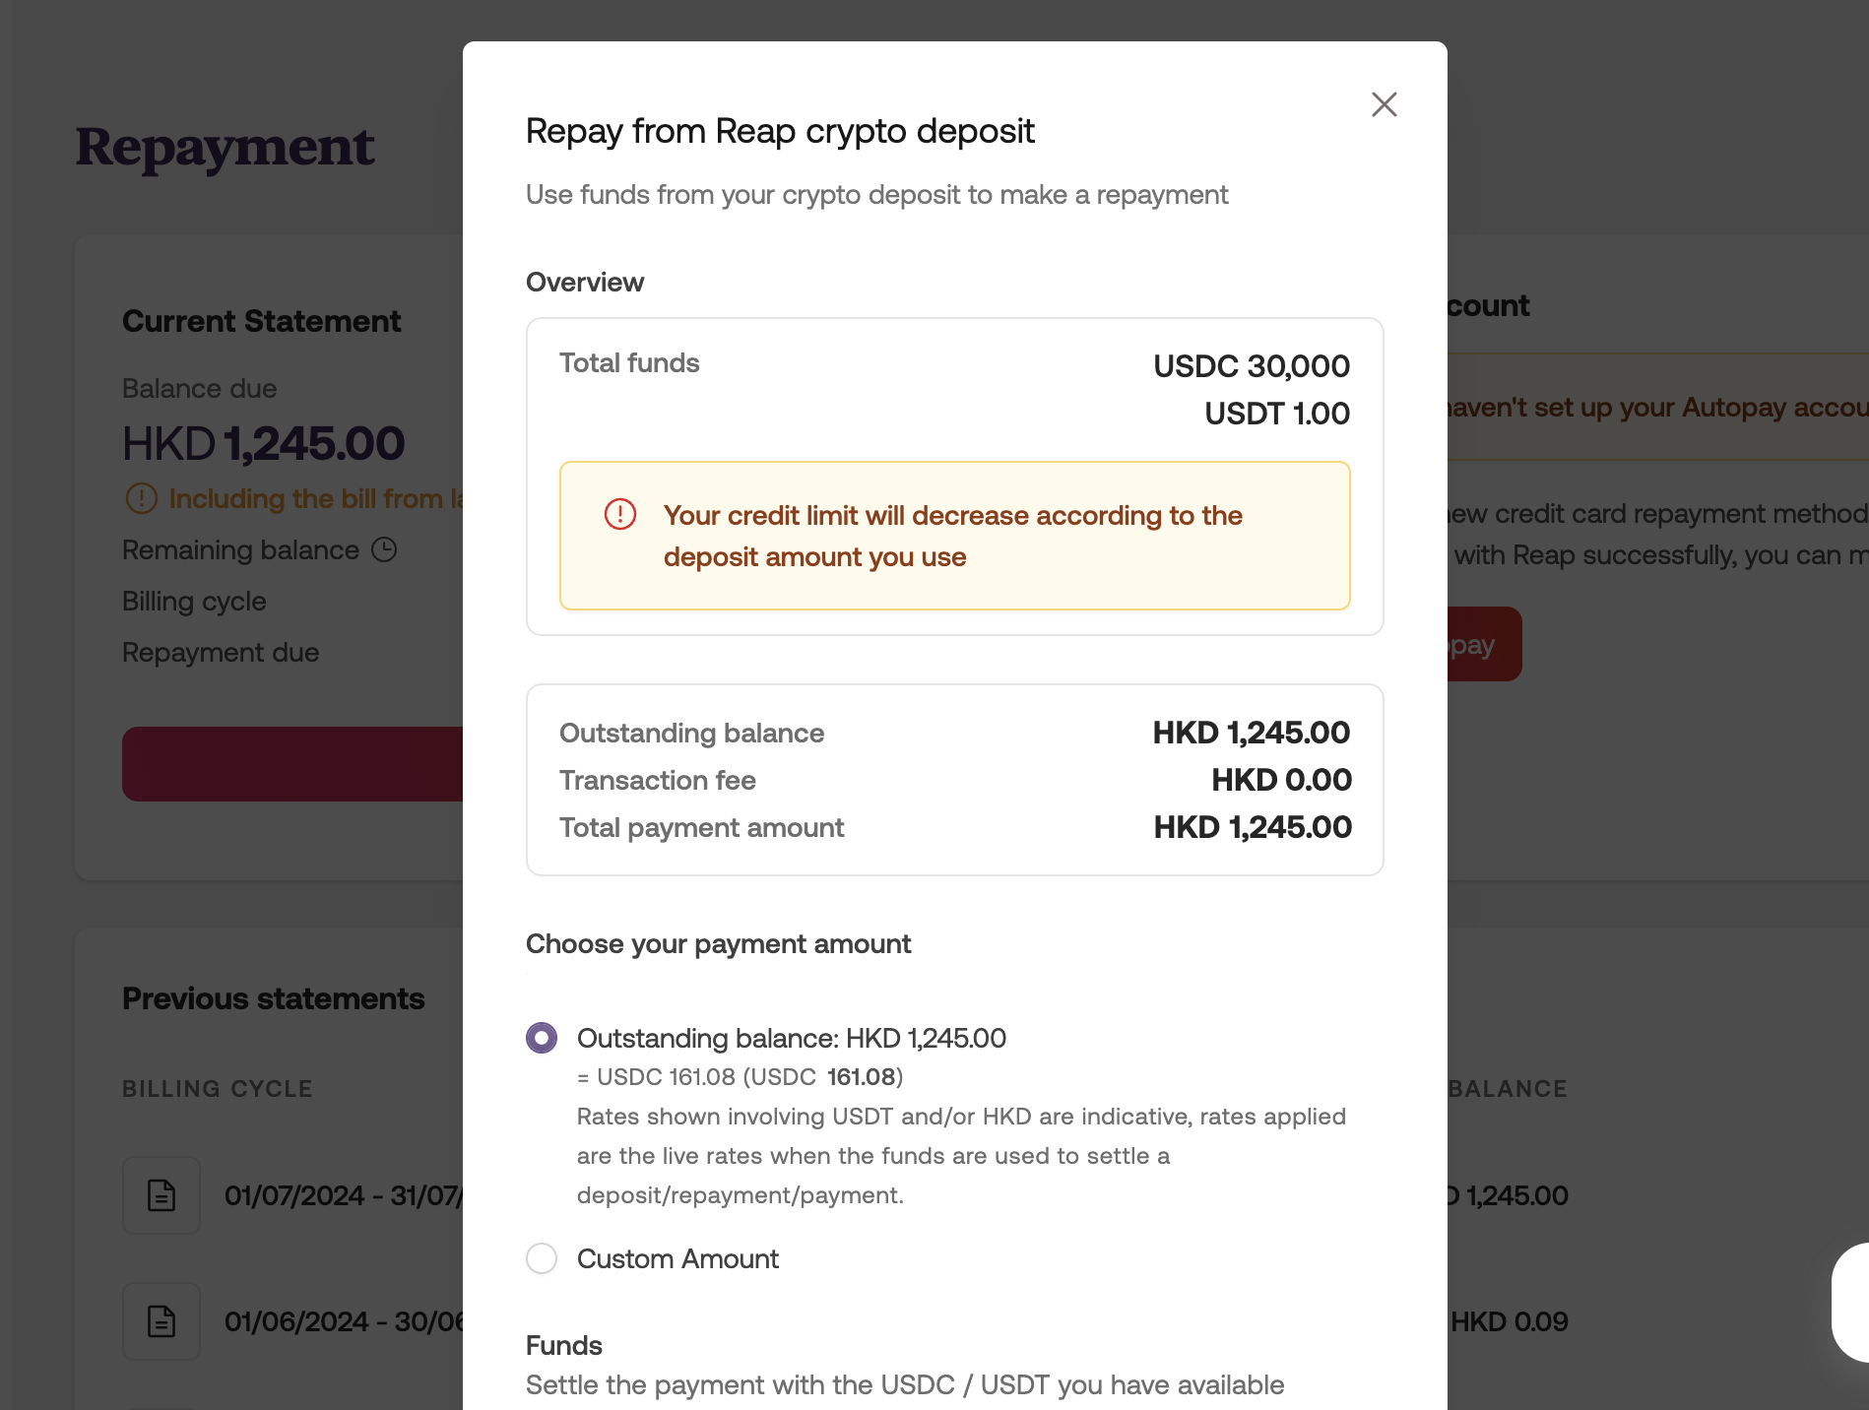The width and height of the screenshot is (1869, 1410).
Task: Click the red alert icon in credit limit notice
Action: [620, 514]
